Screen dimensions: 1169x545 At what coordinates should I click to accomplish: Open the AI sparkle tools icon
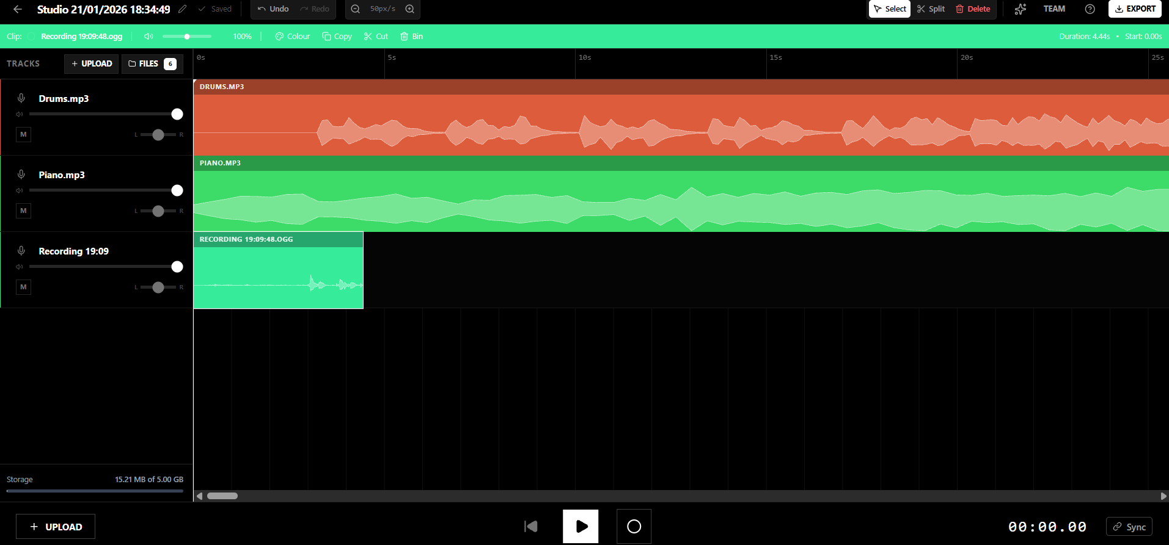pos(1021,9)
